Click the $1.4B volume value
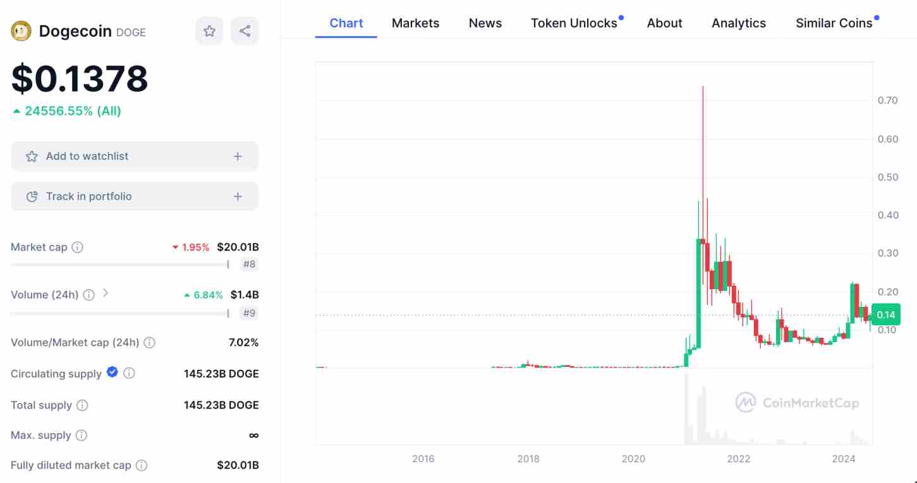The width and height of the screenshot is (917, 483). [245, 295]
